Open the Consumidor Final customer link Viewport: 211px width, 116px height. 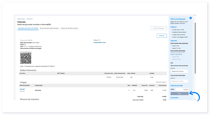99,42
